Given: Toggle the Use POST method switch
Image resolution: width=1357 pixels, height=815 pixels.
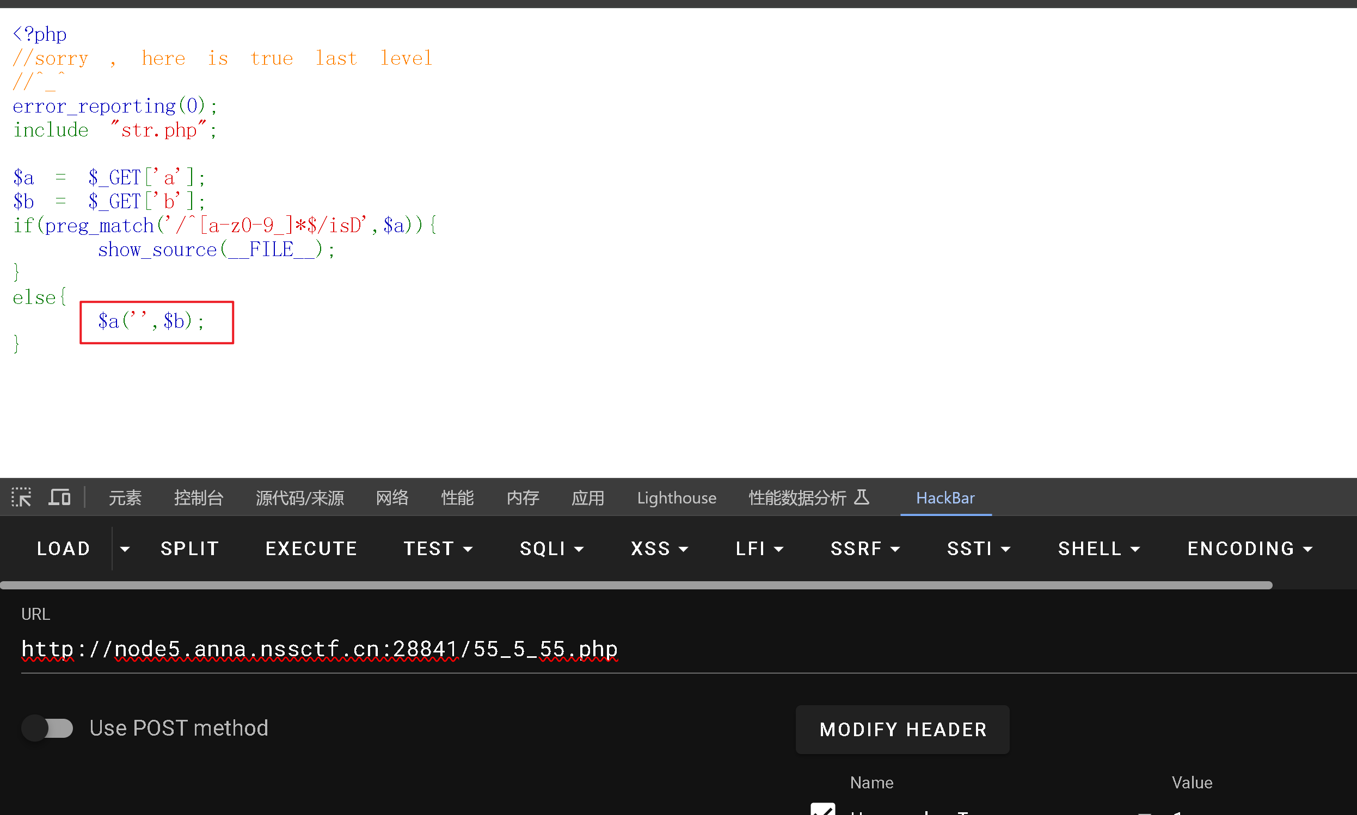Looking at the screenshot, I should coord(47,728).
